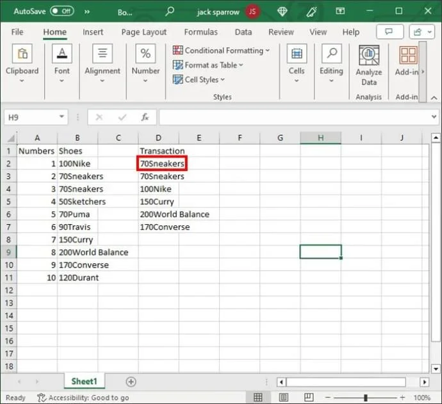442x404 pixels.
Task: Switch to the Insert tab
Action: coord(93,32)
